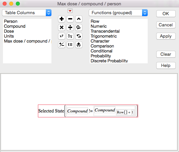The height and width of the screenshot is (152, 179).
Task: Click the change sign plus/minus button
Action: tap(62, 45)
